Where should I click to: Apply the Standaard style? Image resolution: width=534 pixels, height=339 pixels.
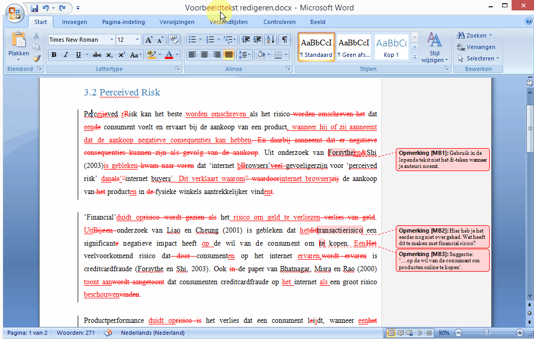tap(317, 47)
